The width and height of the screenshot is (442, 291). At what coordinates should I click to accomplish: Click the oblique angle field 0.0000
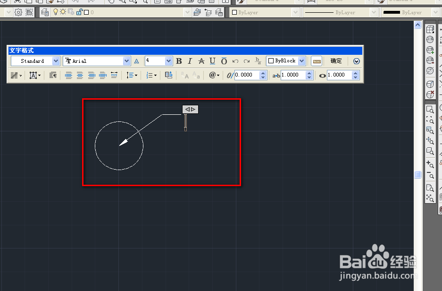click(247, 75)
